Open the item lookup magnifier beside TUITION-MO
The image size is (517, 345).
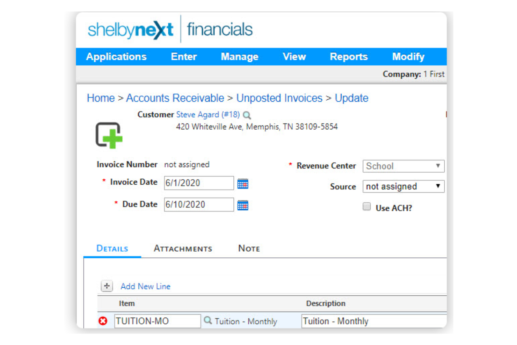click(207, 321)
